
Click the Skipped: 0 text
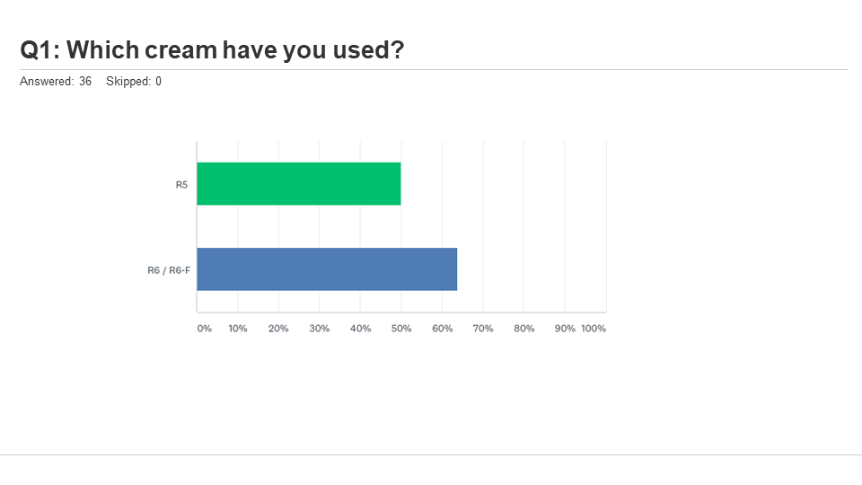tap(134, 82)
